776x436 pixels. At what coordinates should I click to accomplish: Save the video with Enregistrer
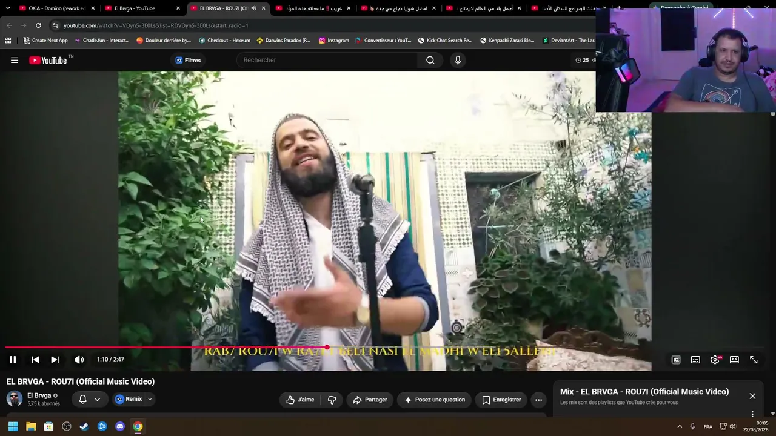[501, 400]
